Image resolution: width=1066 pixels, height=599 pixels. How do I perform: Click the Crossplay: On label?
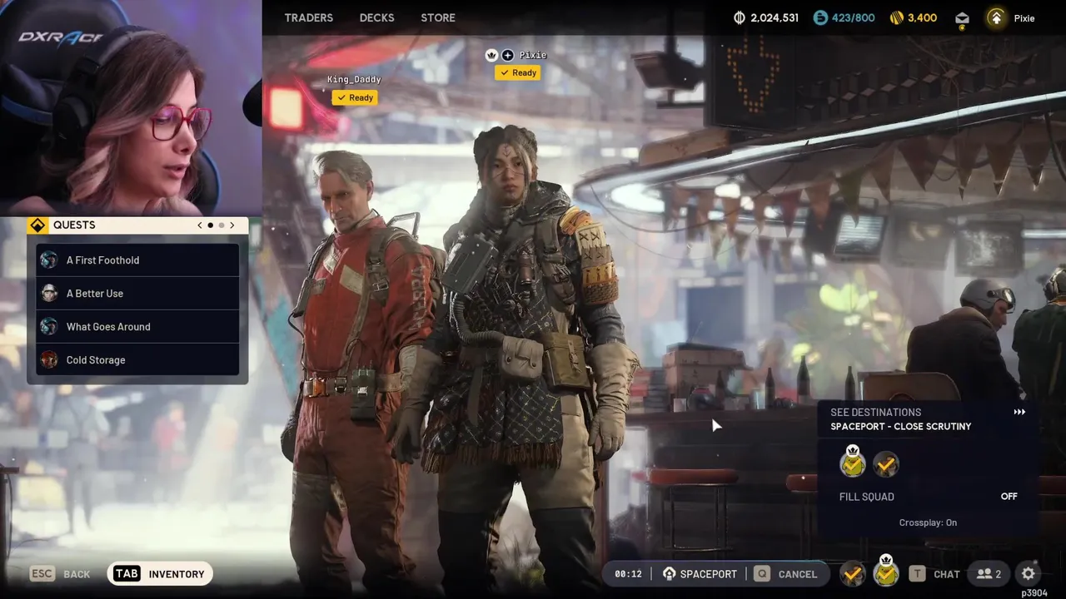[x=928, y=522]
